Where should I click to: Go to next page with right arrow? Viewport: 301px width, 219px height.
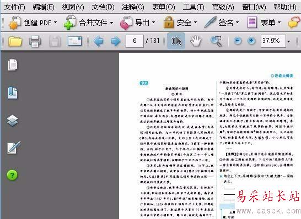pos(116,41)
